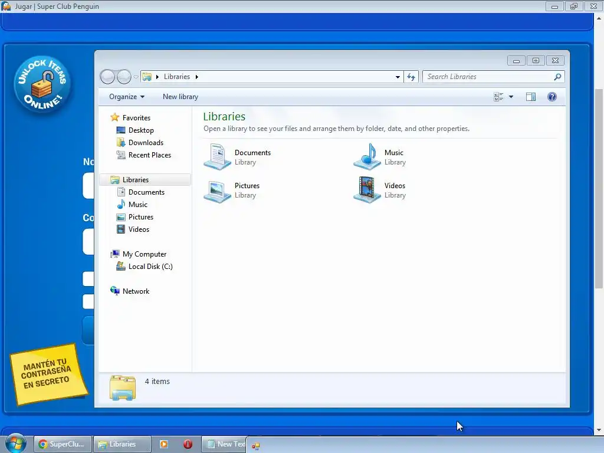
Task: Click the Penguin icon in the title bar
Action: [6, 6]
